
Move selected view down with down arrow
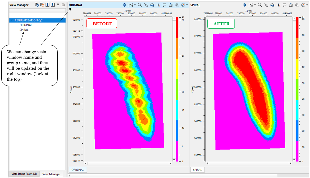52,5
